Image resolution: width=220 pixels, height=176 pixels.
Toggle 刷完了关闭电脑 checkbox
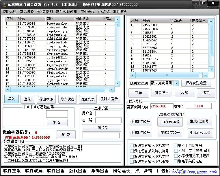point(176,161)
